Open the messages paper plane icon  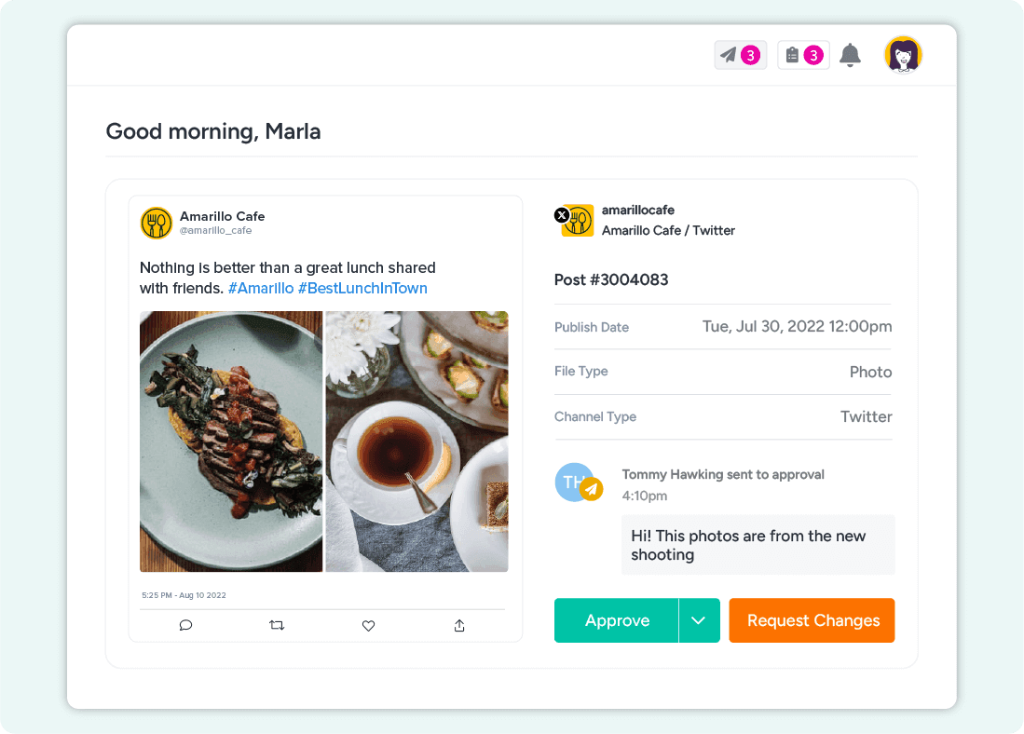click(730, 55)
